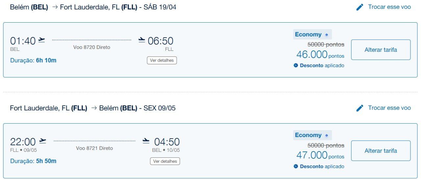Click the takeoff plane icon beside 22:00
This screenshot has height=180, width=421.
pyautogui.click(x=42, y=141)
